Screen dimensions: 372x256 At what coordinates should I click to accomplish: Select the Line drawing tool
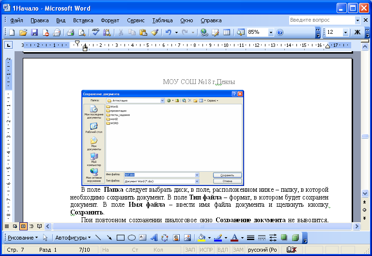[98, 238]
